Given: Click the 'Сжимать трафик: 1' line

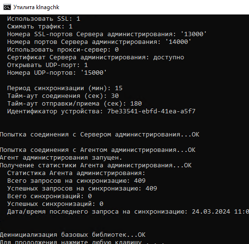Looking at the screenshot, I should pyautogui.click(x=40, y=27).
